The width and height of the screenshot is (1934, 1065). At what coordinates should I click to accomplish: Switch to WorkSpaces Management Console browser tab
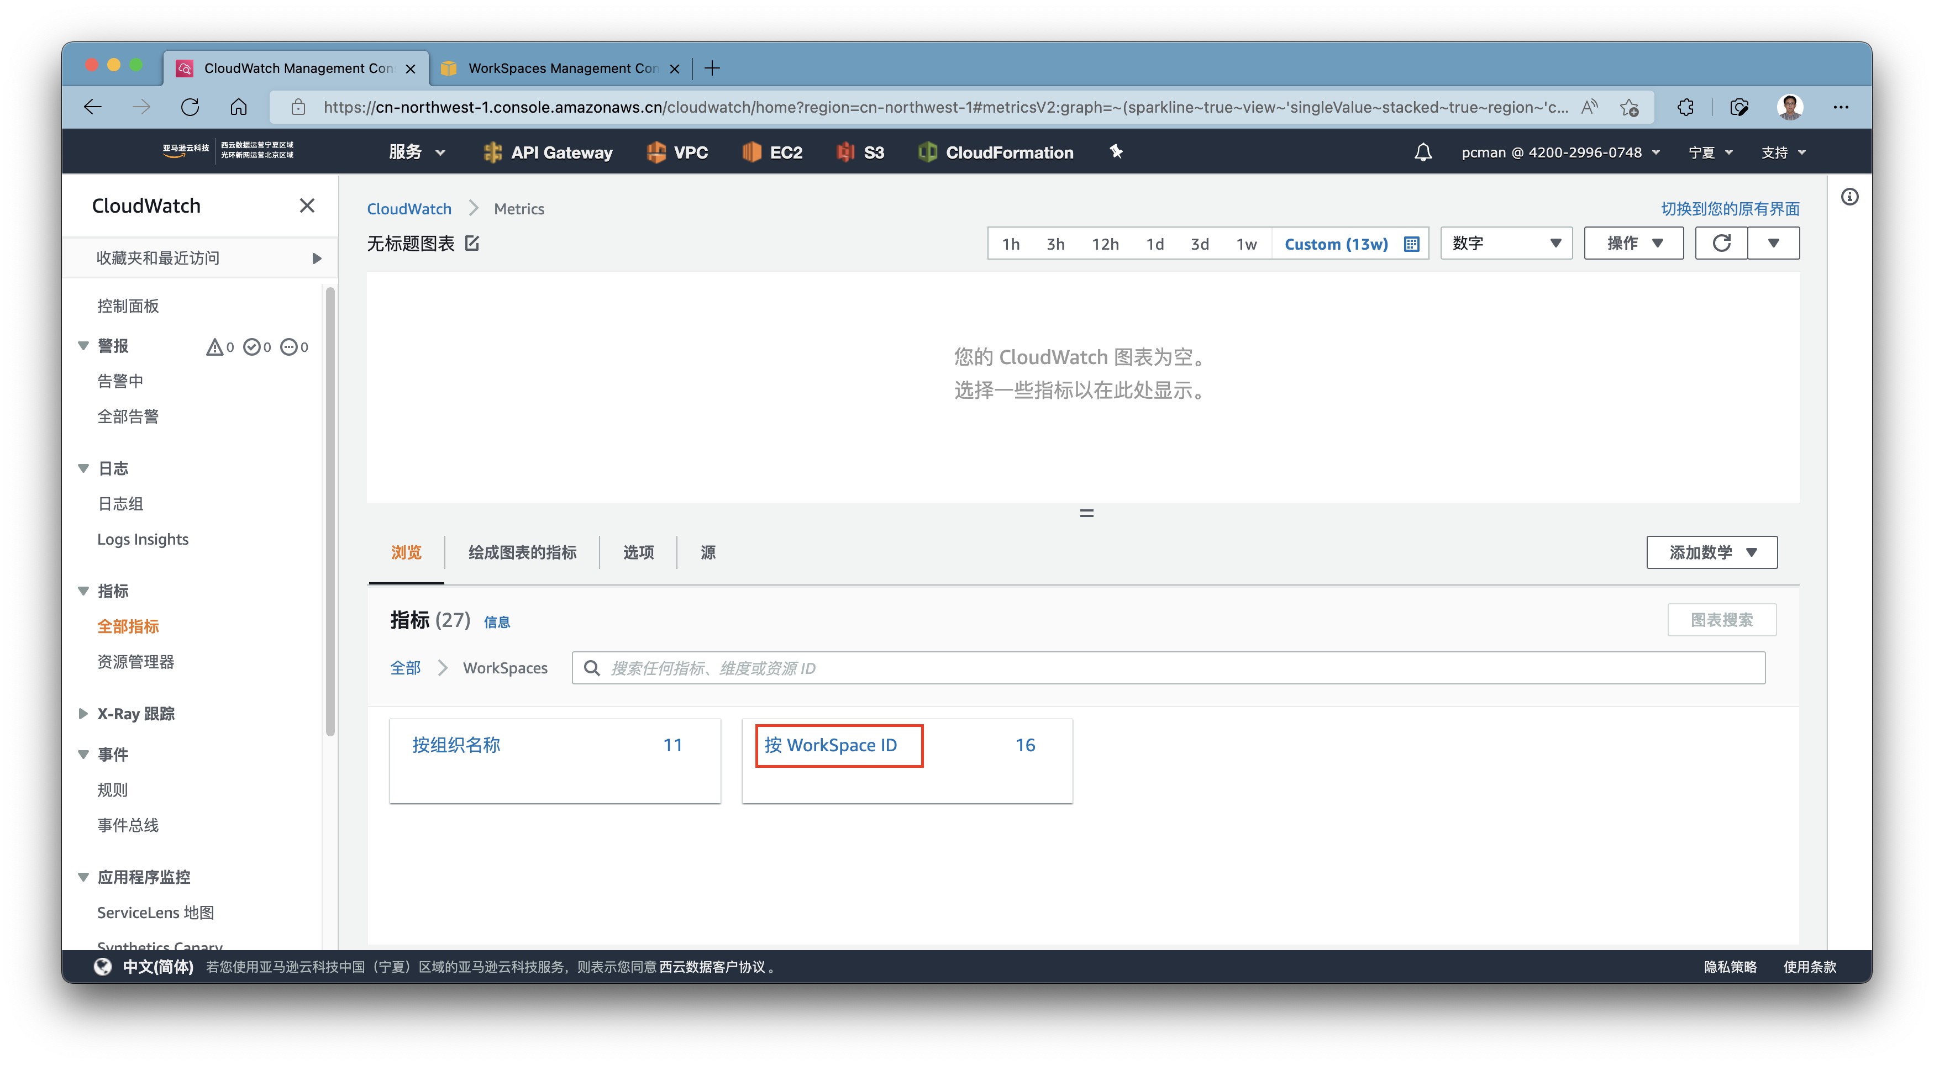pos(560,68)
